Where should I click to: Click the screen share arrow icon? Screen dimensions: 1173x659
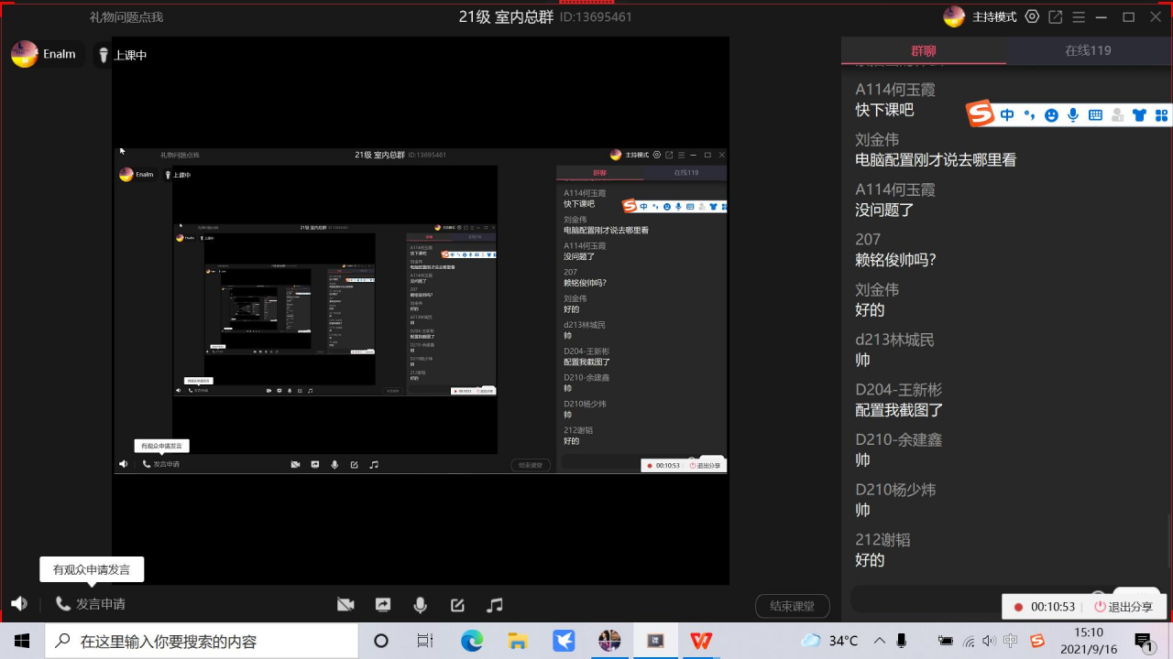point(383,605)
